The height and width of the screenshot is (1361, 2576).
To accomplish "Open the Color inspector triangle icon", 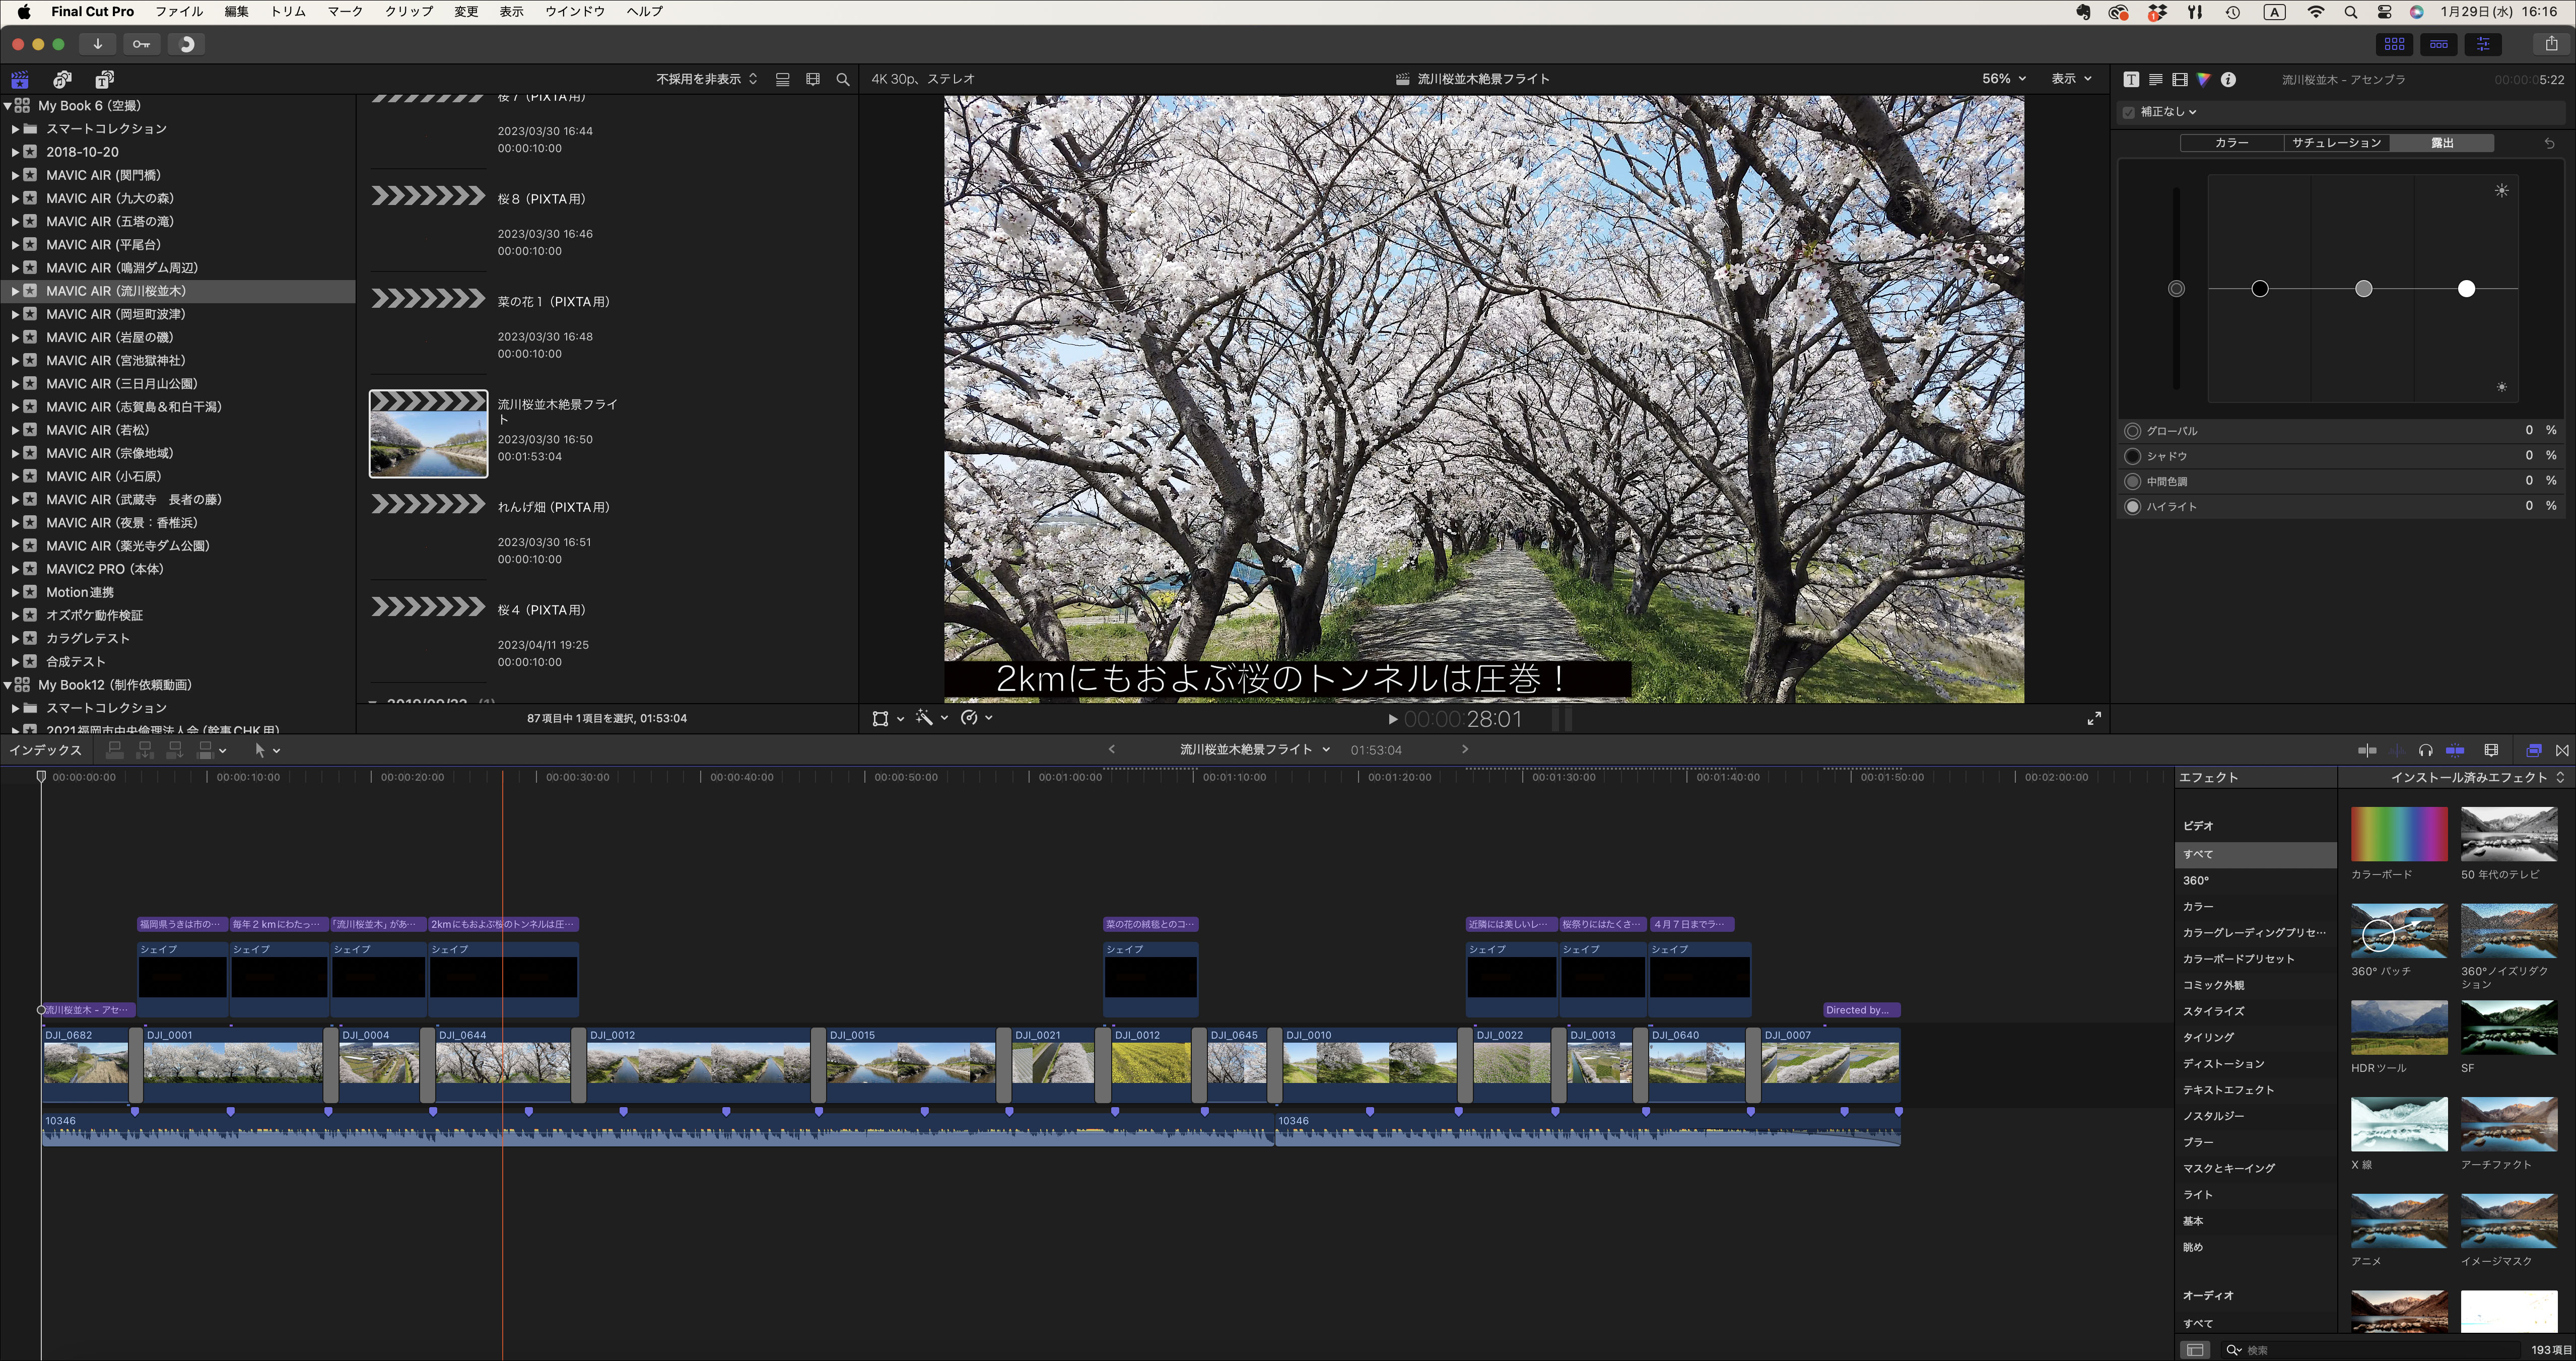I will (x=2203, y=79).
